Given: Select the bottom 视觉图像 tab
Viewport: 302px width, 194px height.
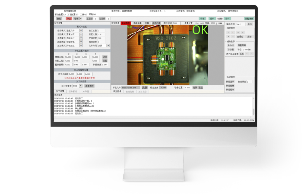Looking at the screenshot, I should [x=117, y=91].
